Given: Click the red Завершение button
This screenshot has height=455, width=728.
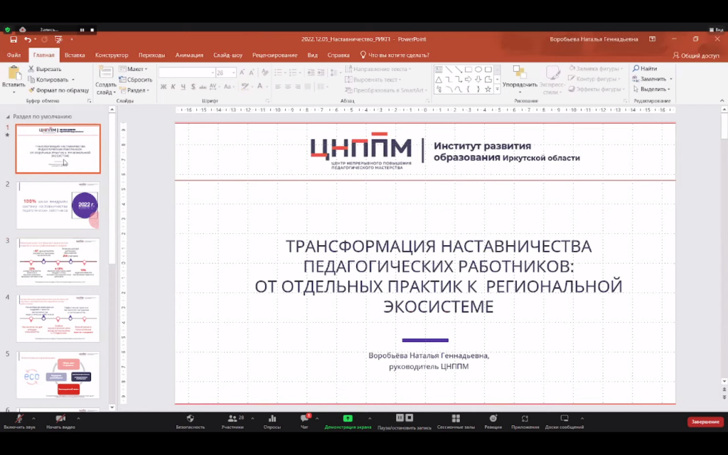Looking at the screenshot, I should 705,422.
